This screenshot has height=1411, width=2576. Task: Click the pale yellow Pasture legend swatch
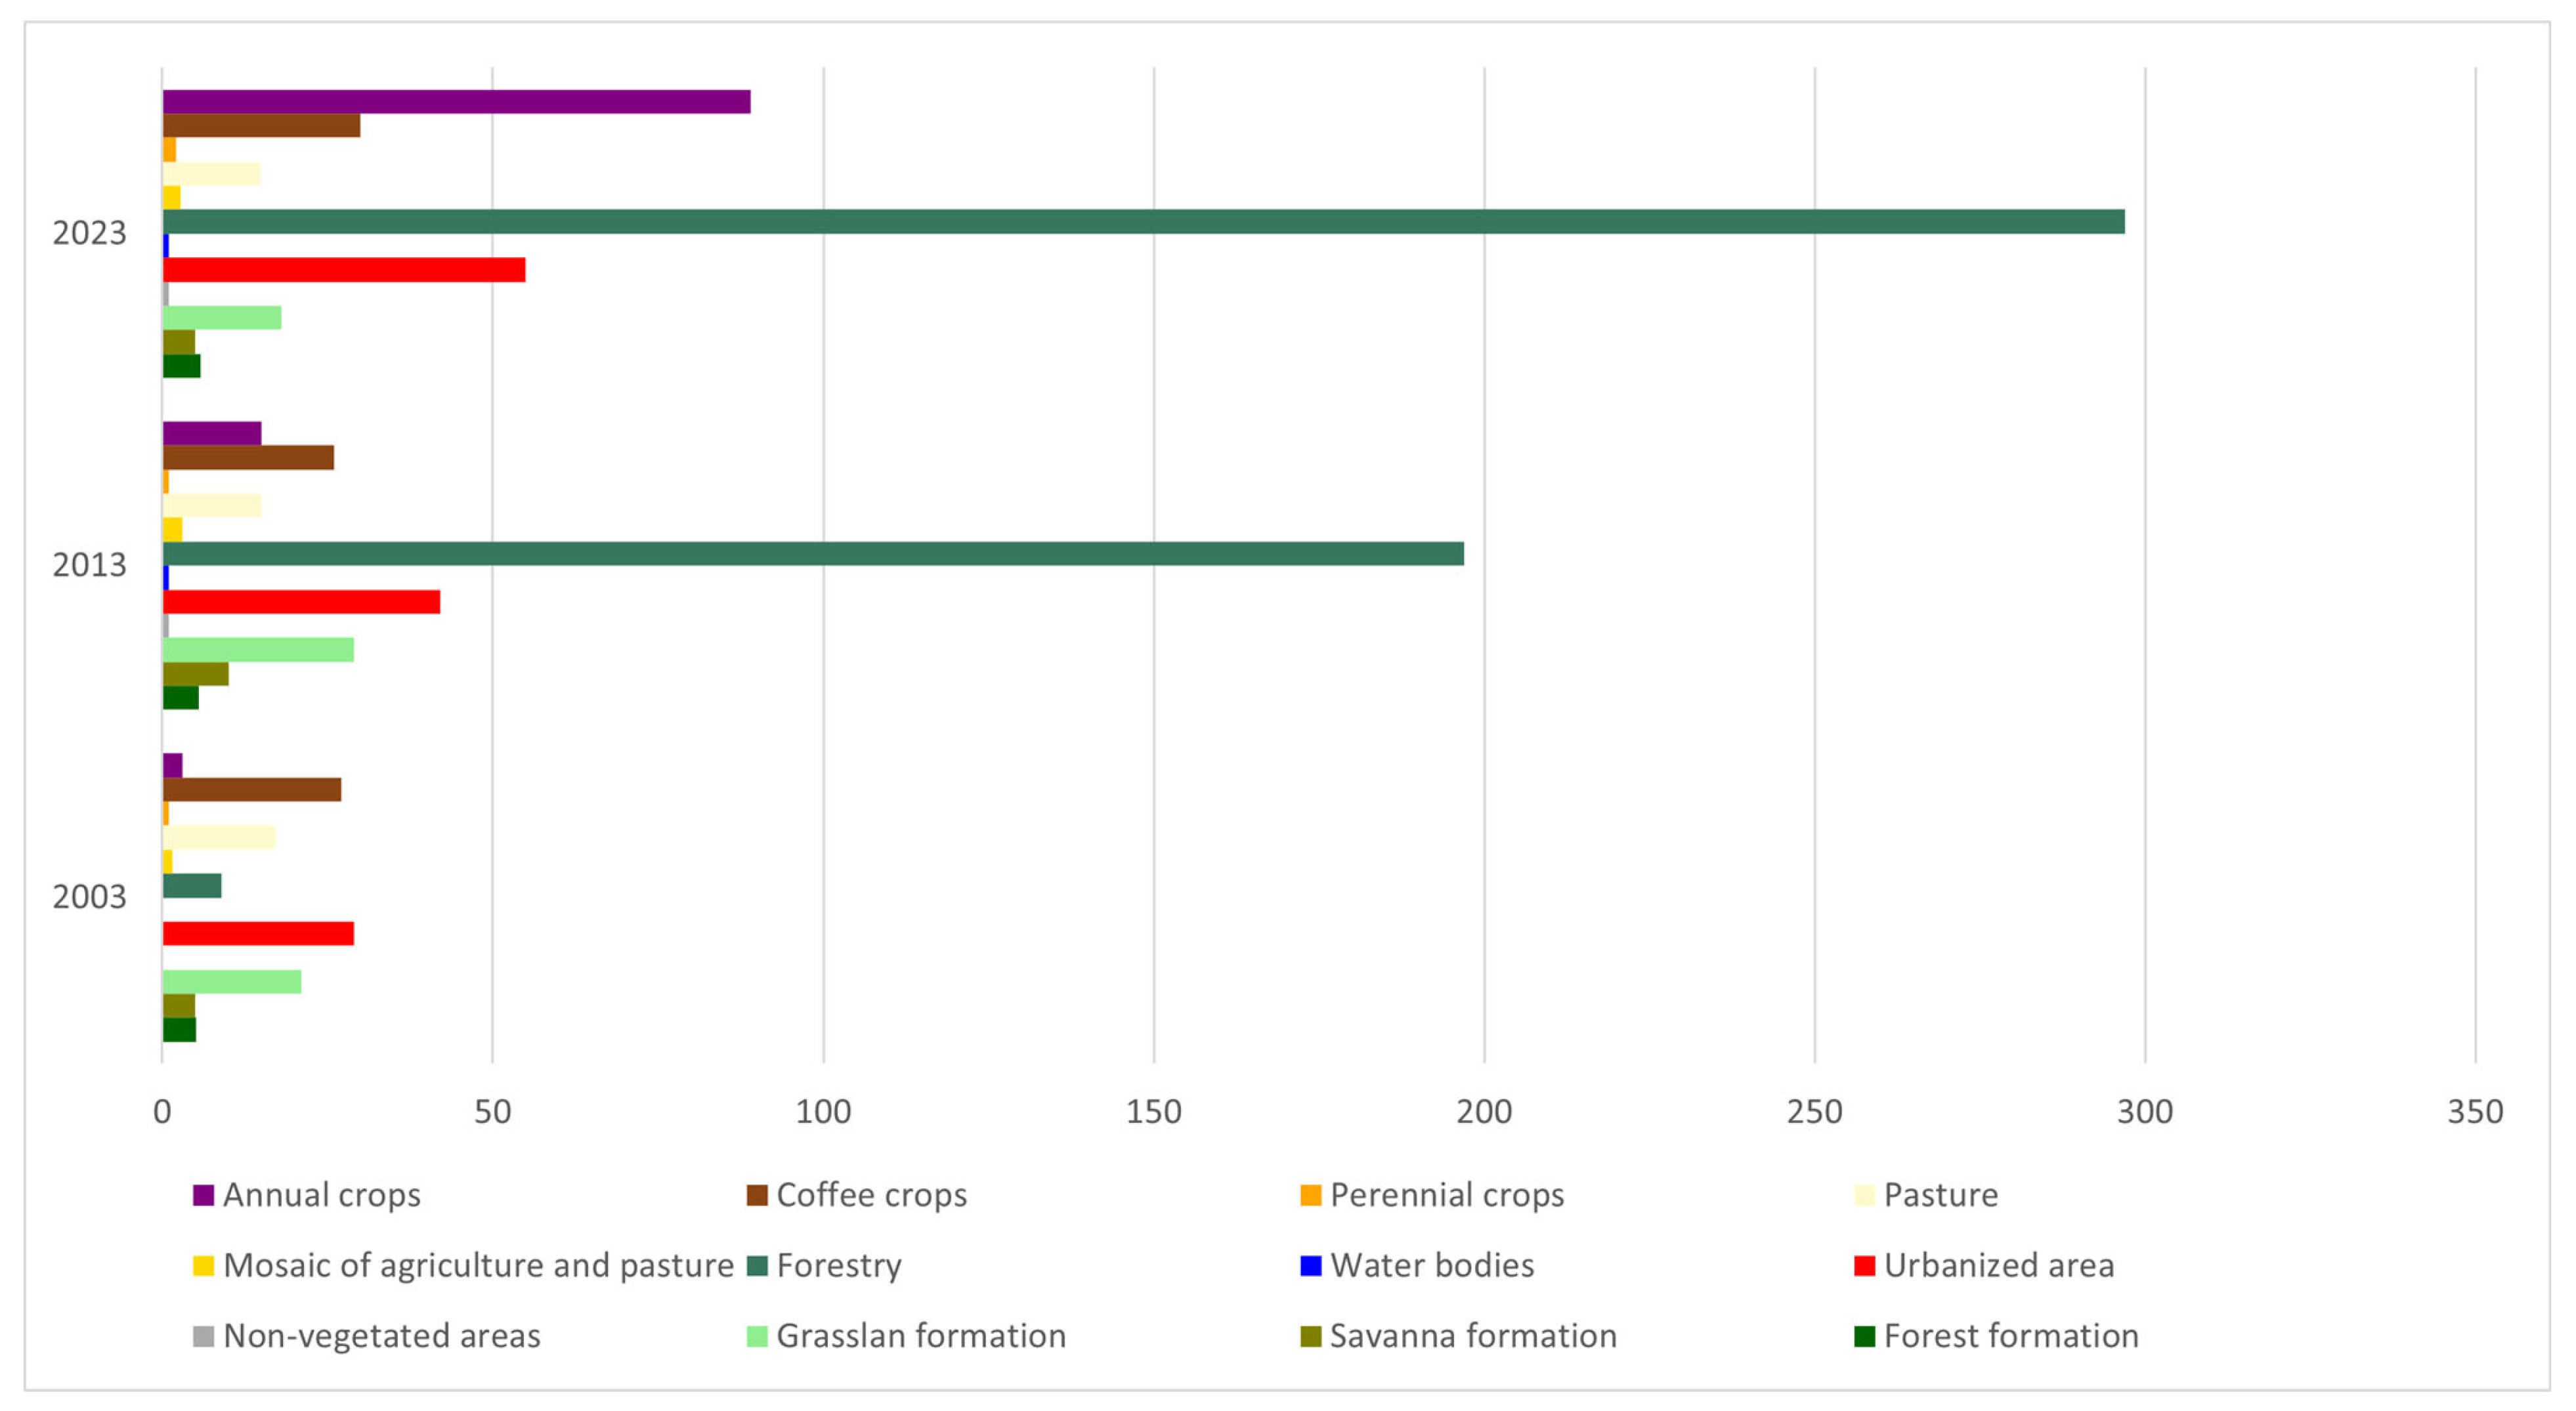click(x=1864, y=1195)
